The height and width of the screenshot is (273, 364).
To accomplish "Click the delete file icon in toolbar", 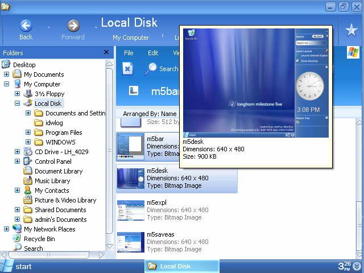I will 127,69.
